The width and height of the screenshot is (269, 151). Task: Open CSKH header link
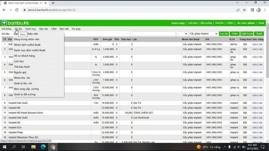pyautogui.click(x=230, y=23)
